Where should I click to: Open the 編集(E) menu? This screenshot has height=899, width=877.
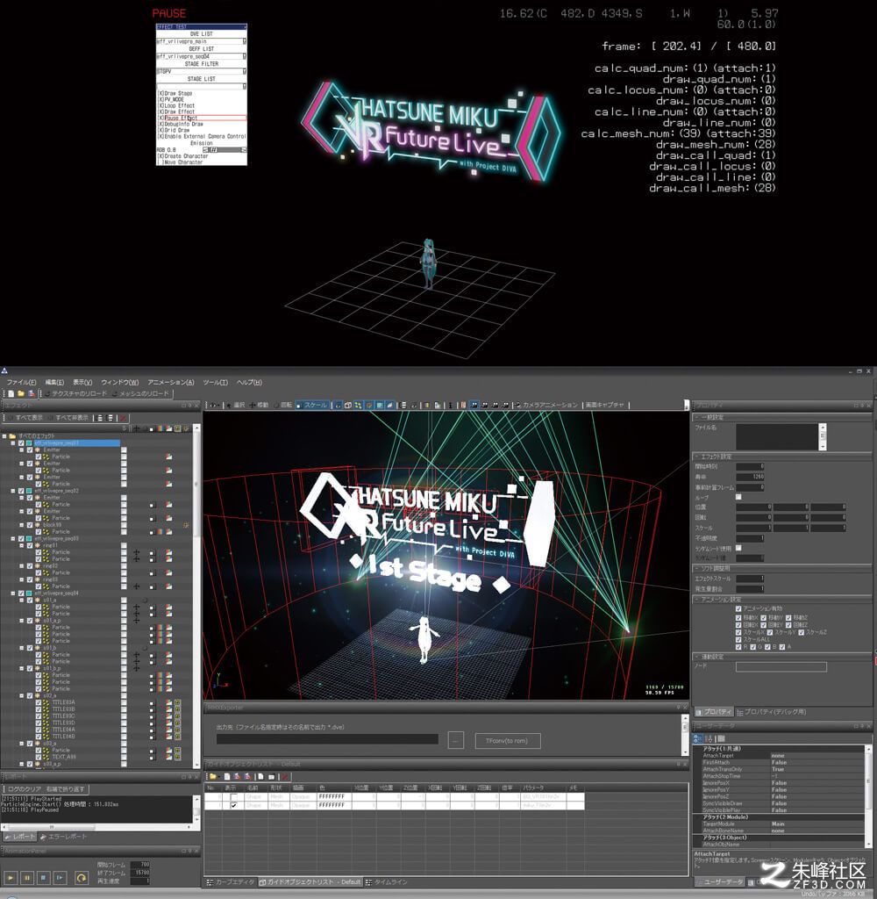click(54, 383)
